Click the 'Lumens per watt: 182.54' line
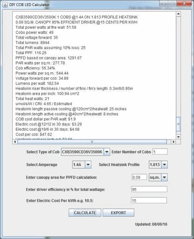The height and width of the screenshot is (239, 194). point(37,83)
